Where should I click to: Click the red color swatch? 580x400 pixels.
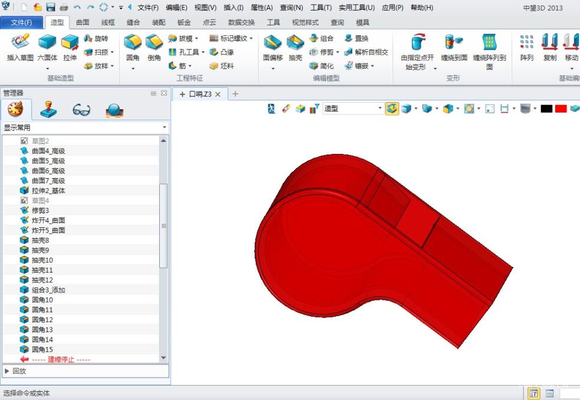[x=561, y=109]
